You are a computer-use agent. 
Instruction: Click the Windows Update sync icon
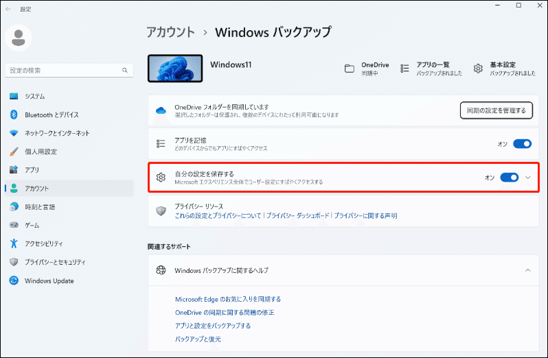14,281
